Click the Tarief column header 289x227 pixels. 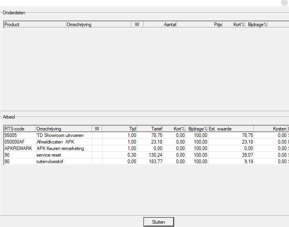click(x=150, y=129)
